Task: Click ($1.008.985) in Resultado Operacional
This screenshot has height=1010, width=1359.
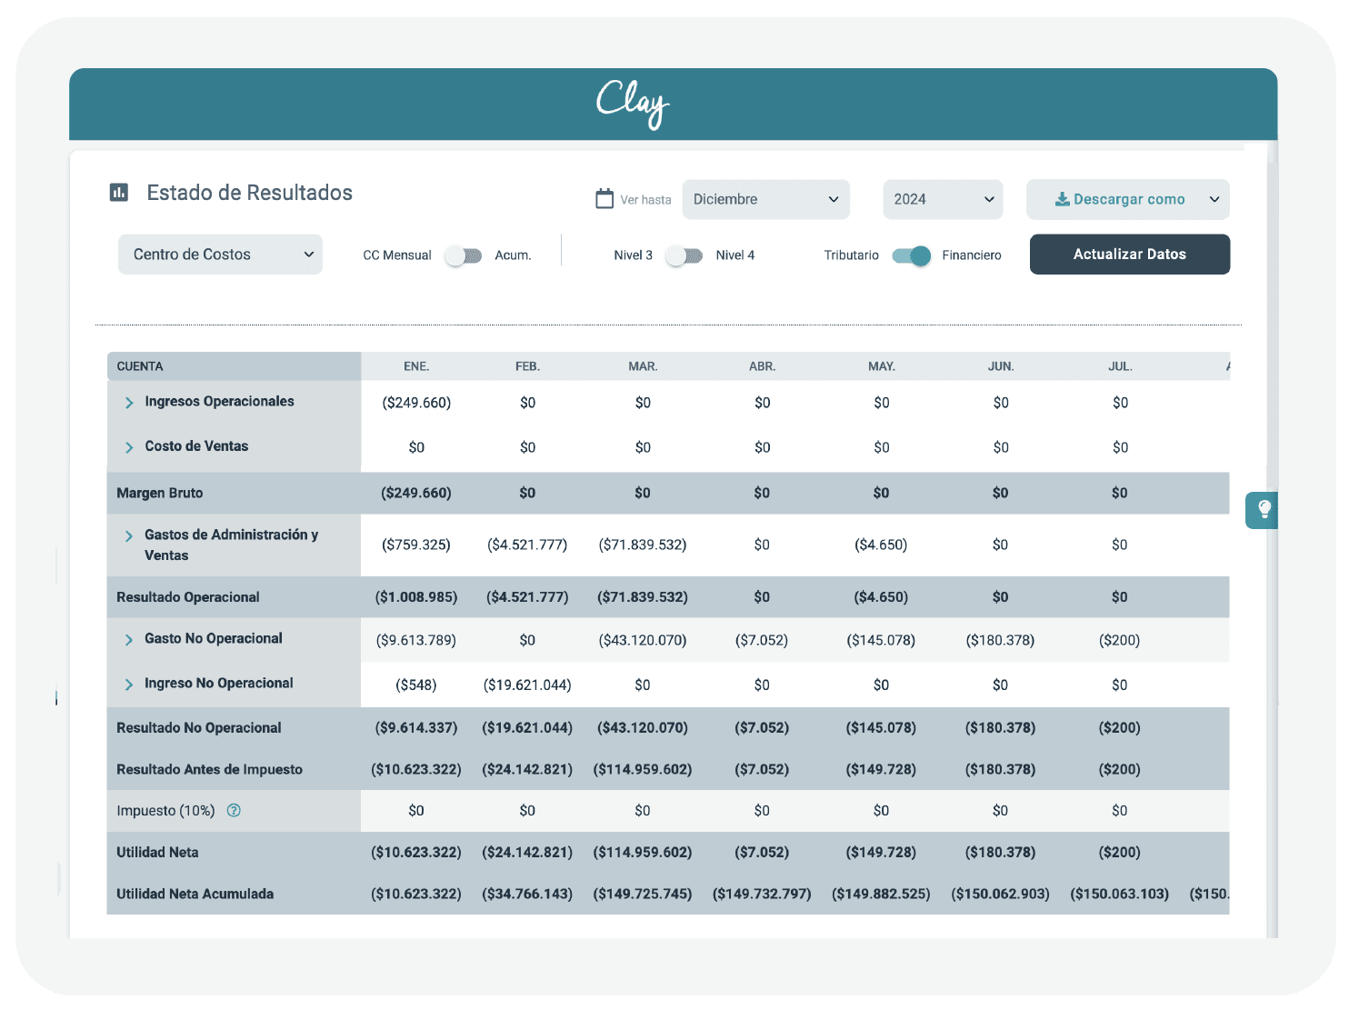Action: [x=416, y=597]
